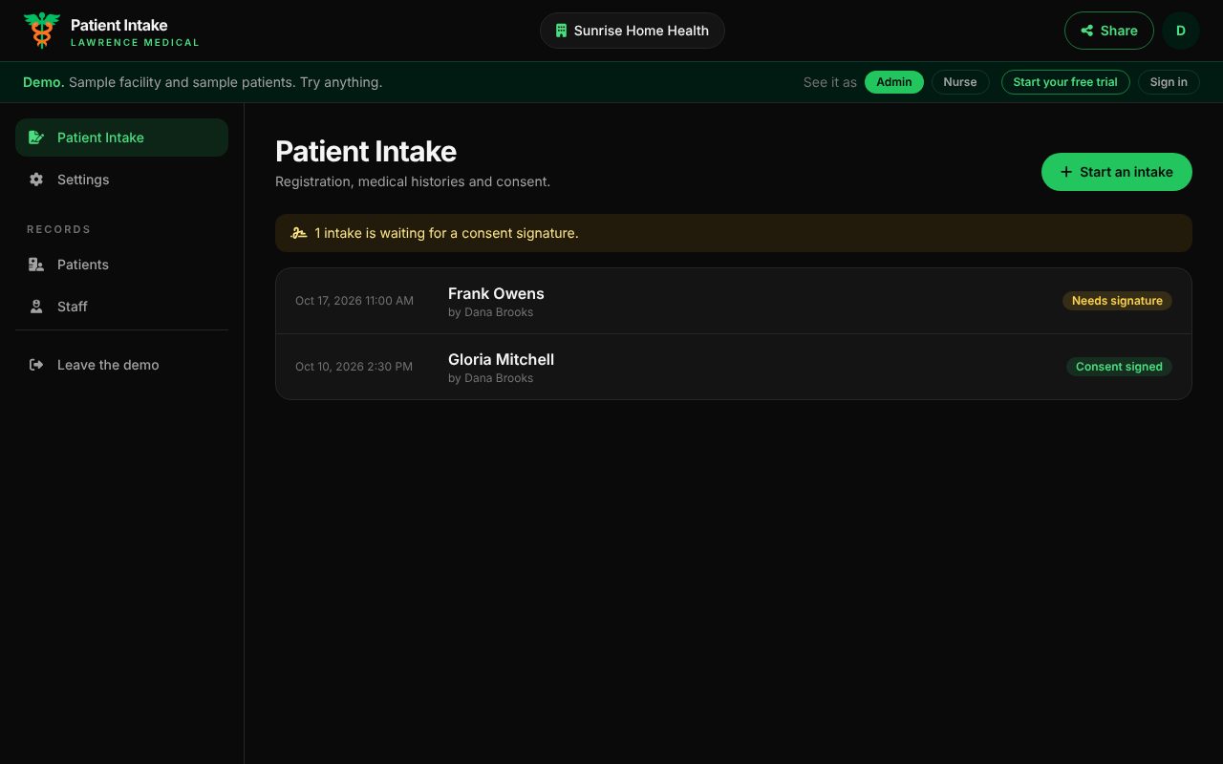Click the Consent signed badge
The width and height of the screenshot is (1223, 764).
1119,367
